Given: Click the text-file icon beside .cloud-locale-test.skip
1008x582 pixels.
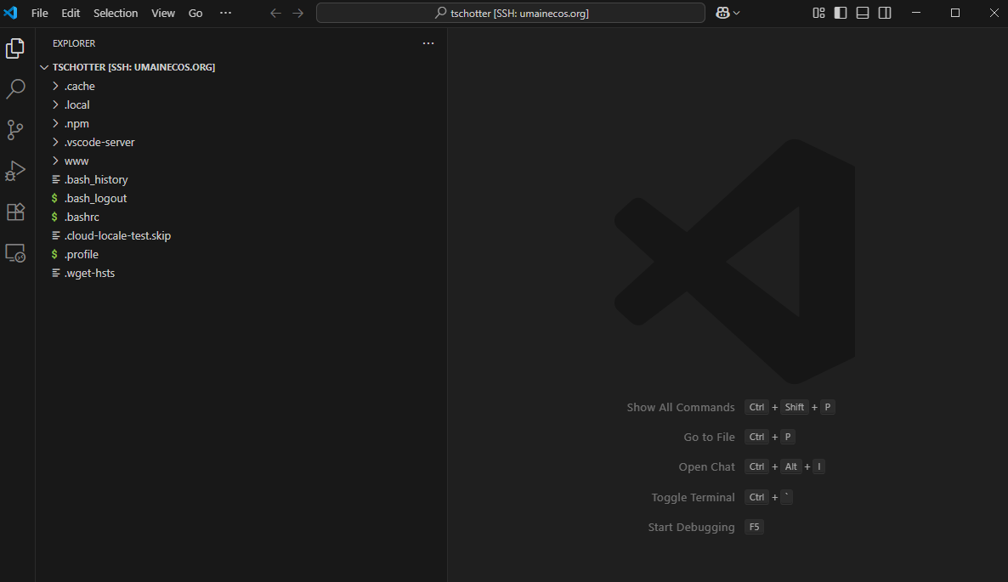Looking at the screenshot, I should pyautogui.click(x=56, y=235).
